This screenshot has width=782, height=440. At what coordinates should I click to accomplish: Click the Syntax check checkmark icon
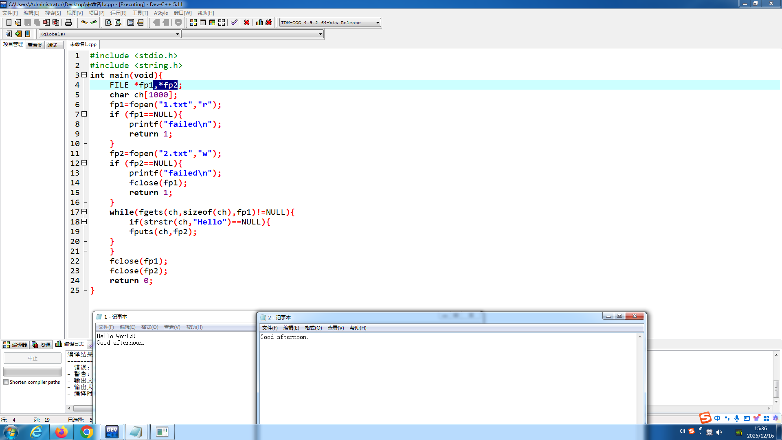(x=234, y=22)
